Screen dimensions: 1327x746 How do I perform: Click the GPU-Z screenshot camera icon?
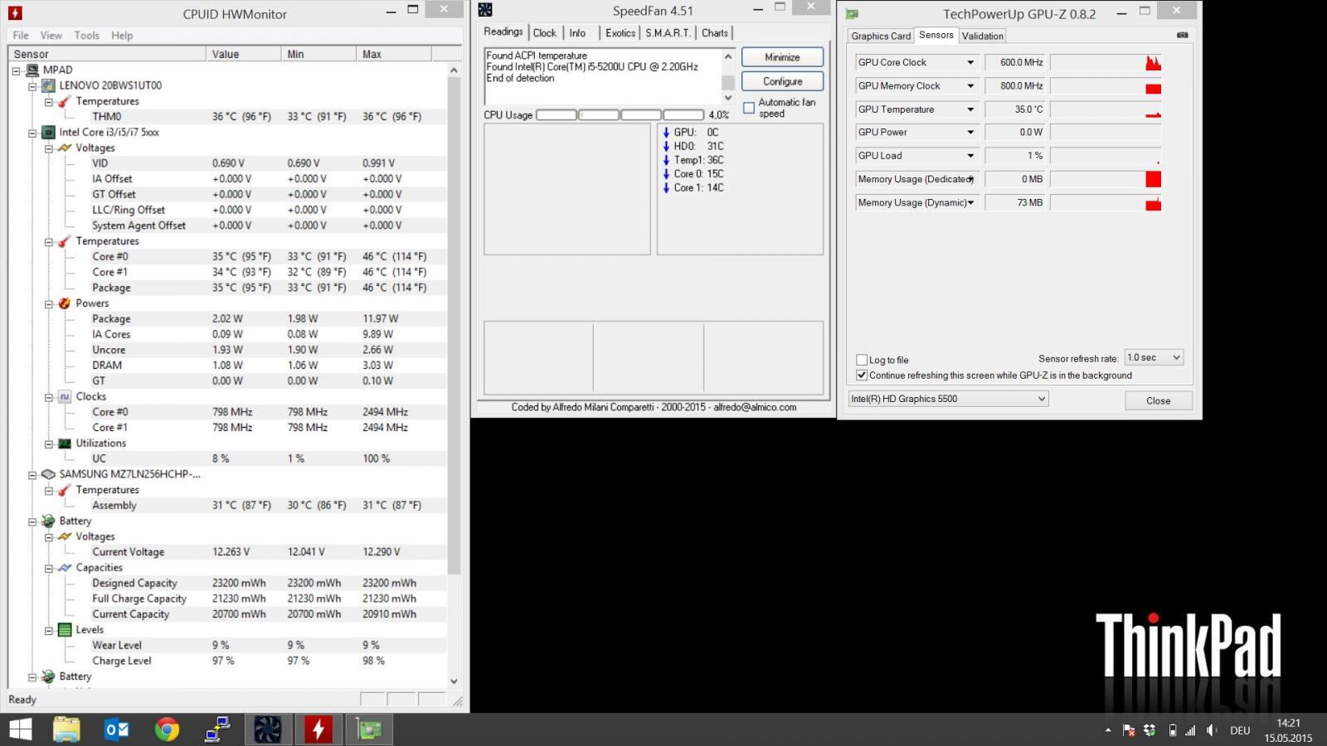pyautogui.click(x=1182, y=36)
